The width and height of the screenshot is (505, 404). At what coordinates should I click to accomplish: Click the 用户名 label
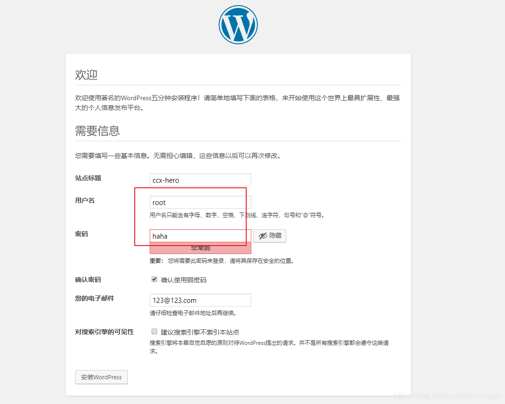coord(85,200)
